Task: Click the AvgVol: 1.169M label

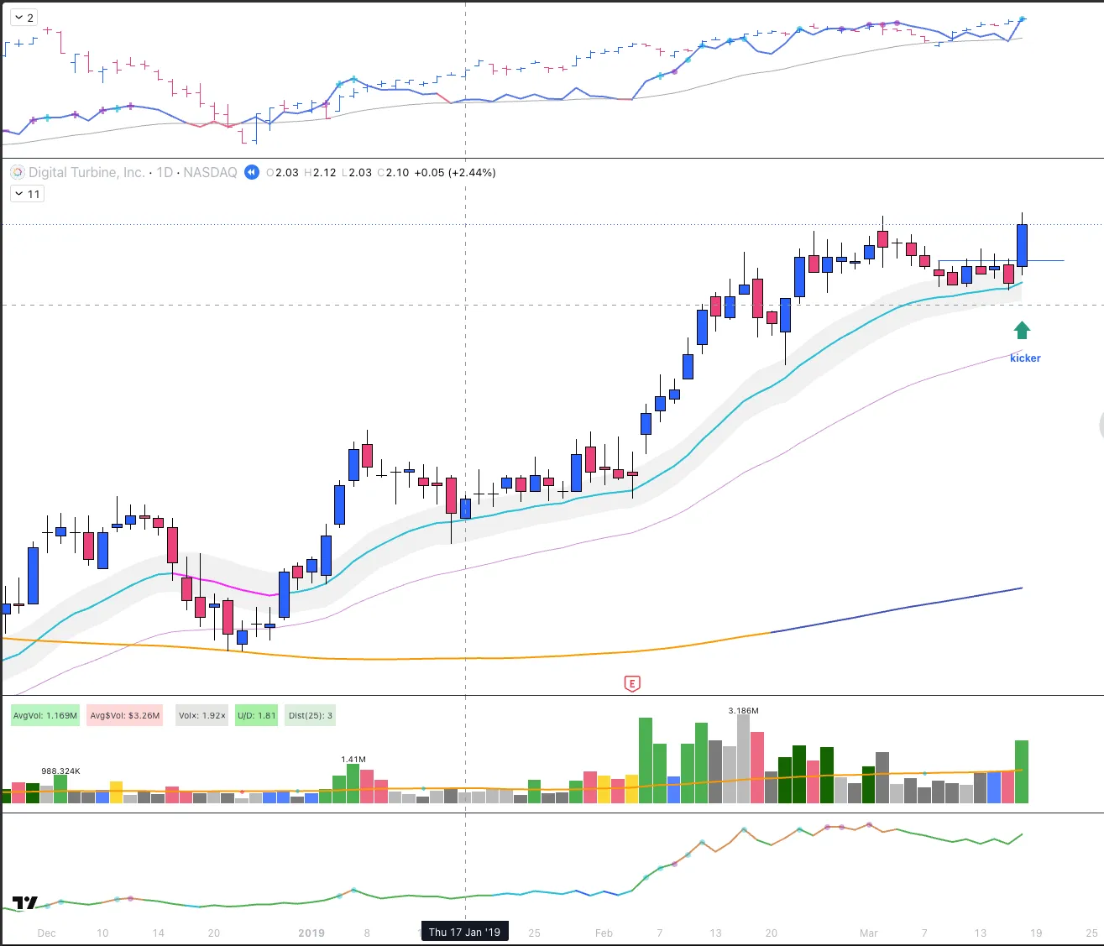Action: tap(45, 716)
